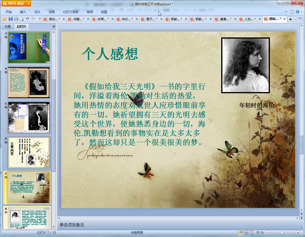Open the 视图 menu tab
The width and height of the screenshot is (305, 237).
click(104, 12)
